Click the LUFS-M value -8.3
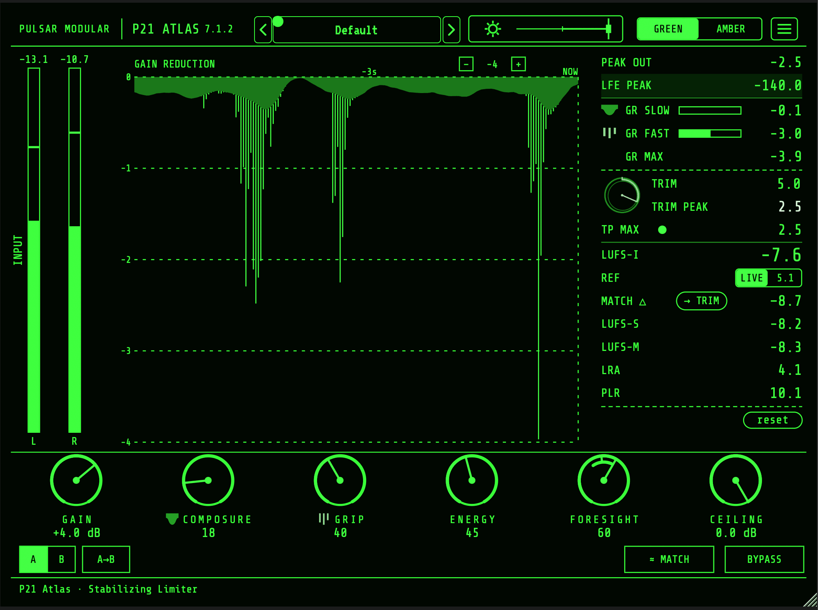 [x=786, y=347]
